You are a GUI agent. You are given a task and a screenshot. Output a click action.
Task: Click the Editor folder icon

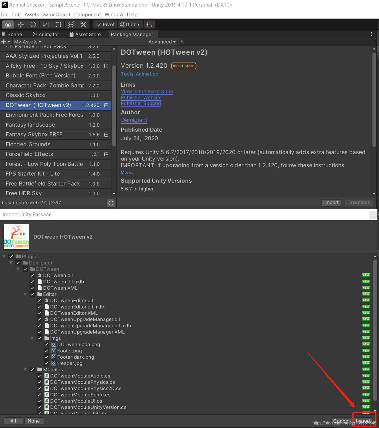click(x=40, y=294)
